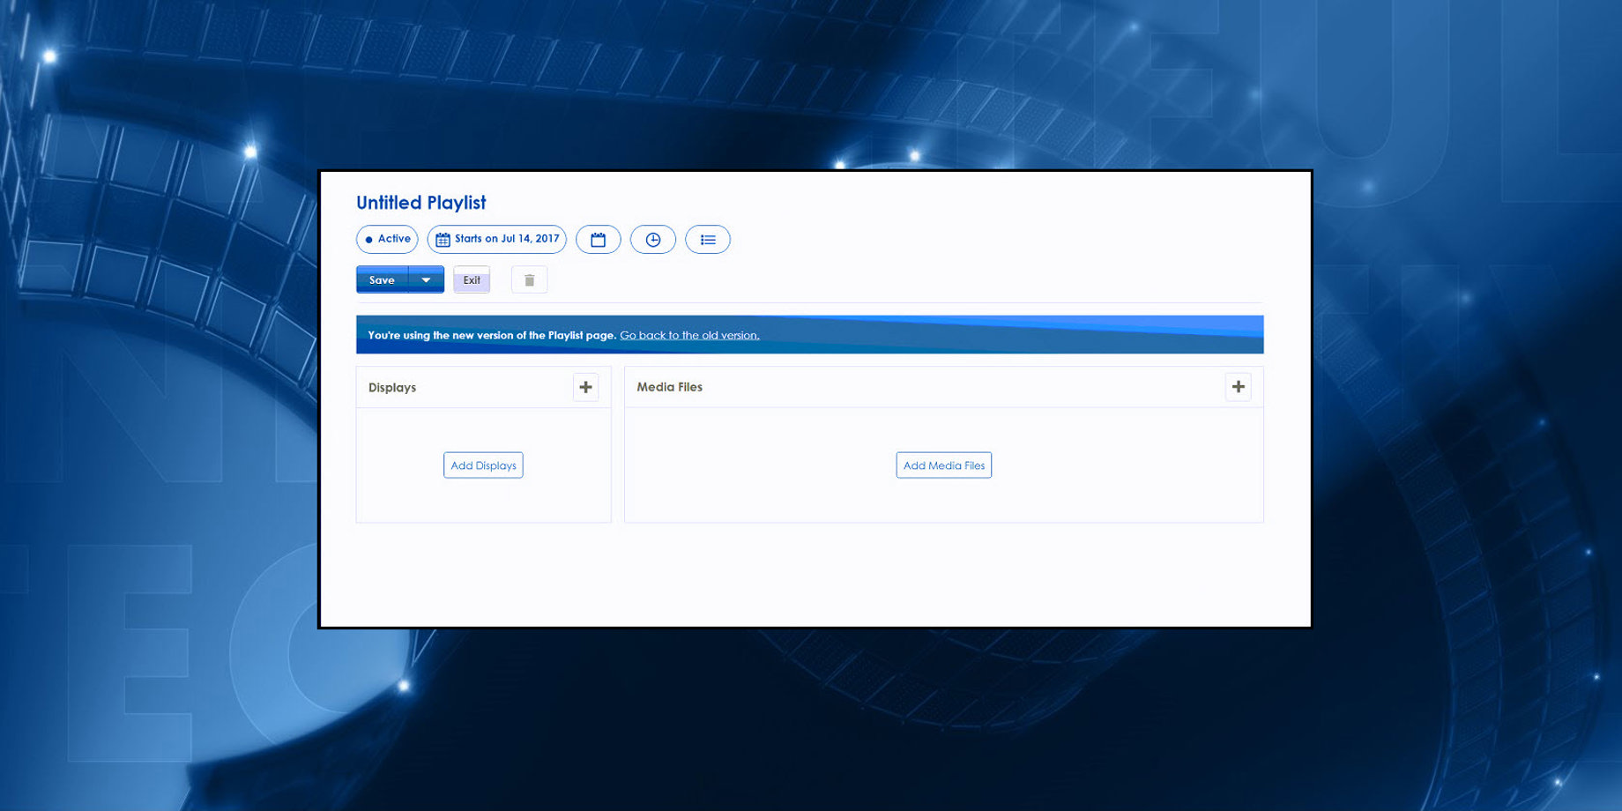Click the Exit button
The image size is (1622, 811).
pos(472,280)
